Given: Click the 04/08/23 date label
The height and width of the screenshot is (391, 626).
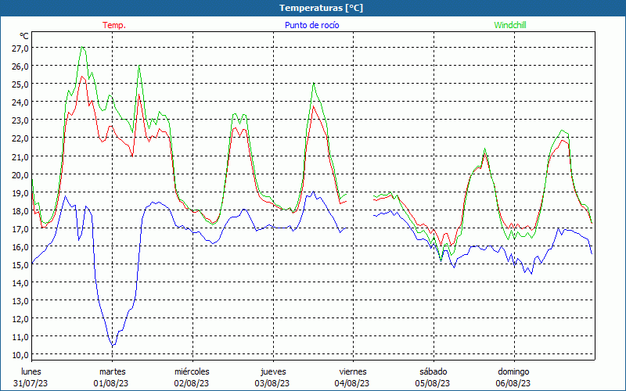Looking at the screenshot, I should click(x=353, y=383).
